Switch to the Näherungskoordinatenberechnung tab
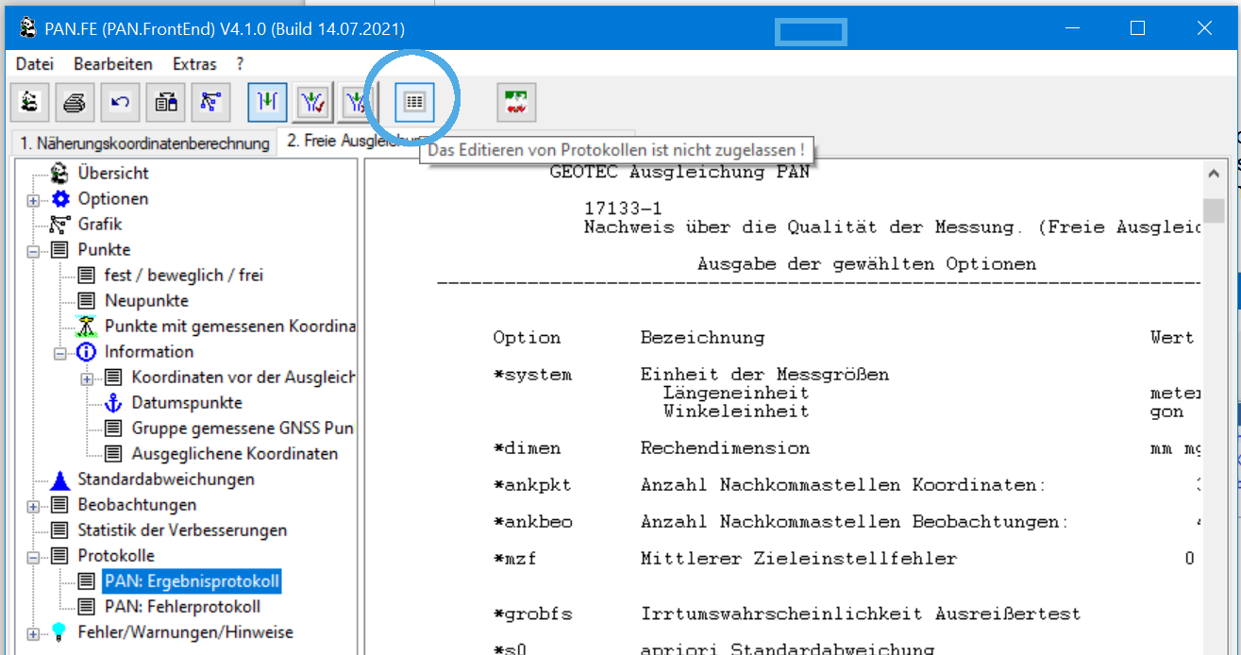This screenshot has height=655, width=1241. pos(143,143)
